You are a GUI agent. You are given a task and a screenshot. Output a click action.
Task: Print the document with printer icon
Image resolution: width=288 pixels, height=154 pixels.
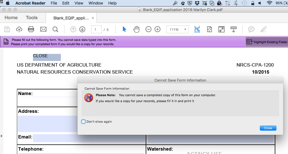tap(31, 29)
